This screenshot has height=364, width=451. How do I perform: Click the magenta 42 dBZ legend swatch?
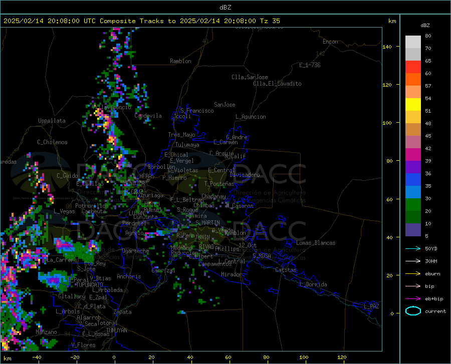click(x=413, y=155)
